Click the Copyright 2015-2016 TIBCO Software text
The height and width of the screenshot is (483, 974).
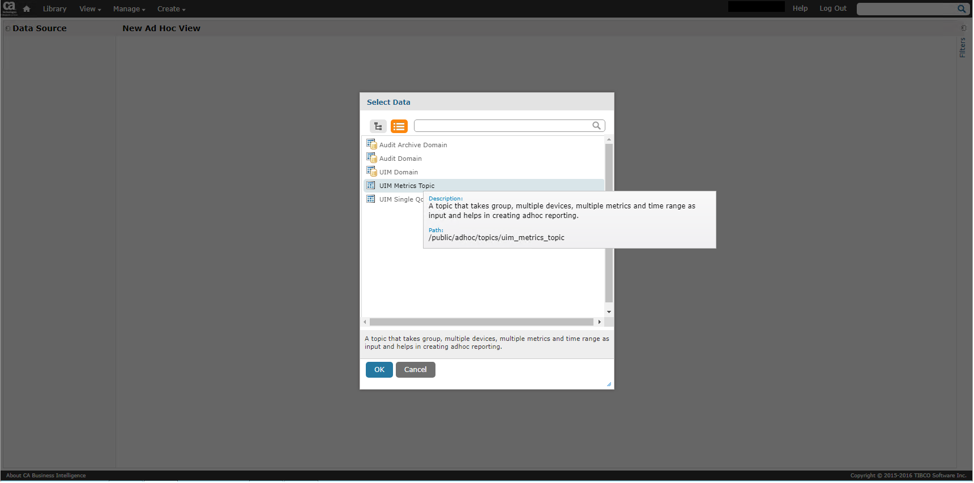tap(908, 476)
